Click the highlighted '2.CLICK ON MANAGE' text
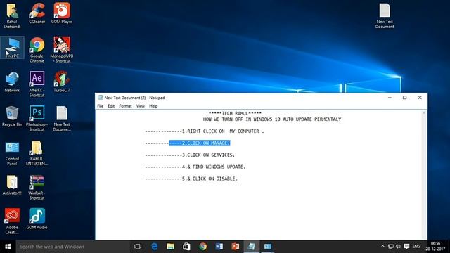 point(200,143)
